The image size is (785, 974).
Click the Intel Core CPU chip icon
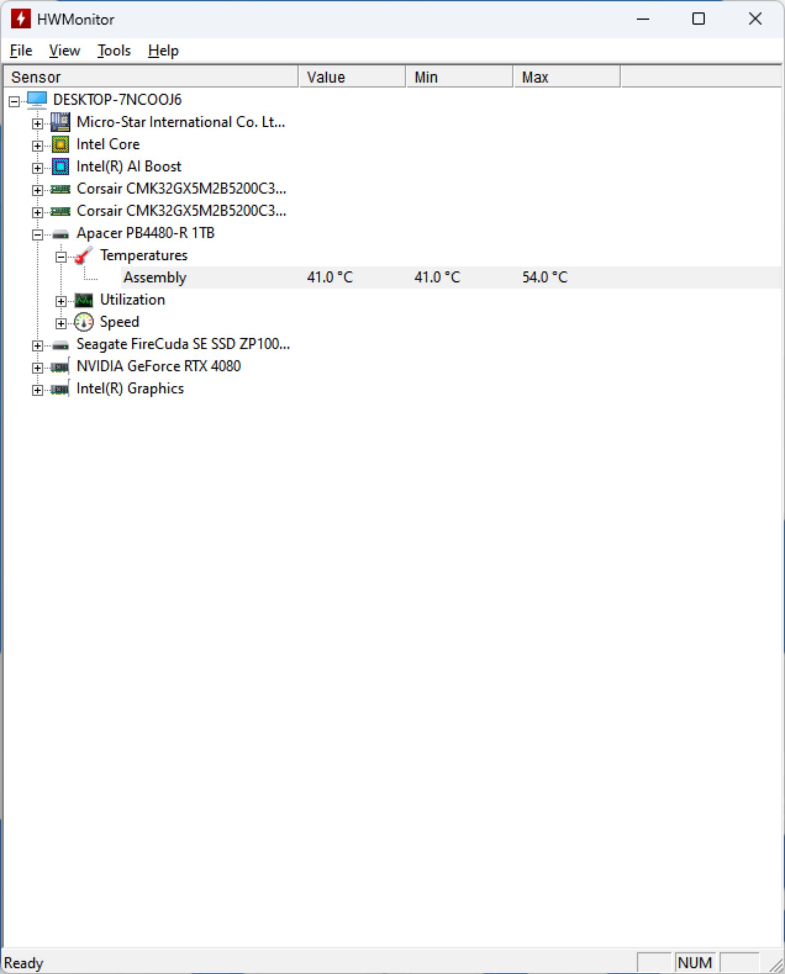click(x=60, y=145)
